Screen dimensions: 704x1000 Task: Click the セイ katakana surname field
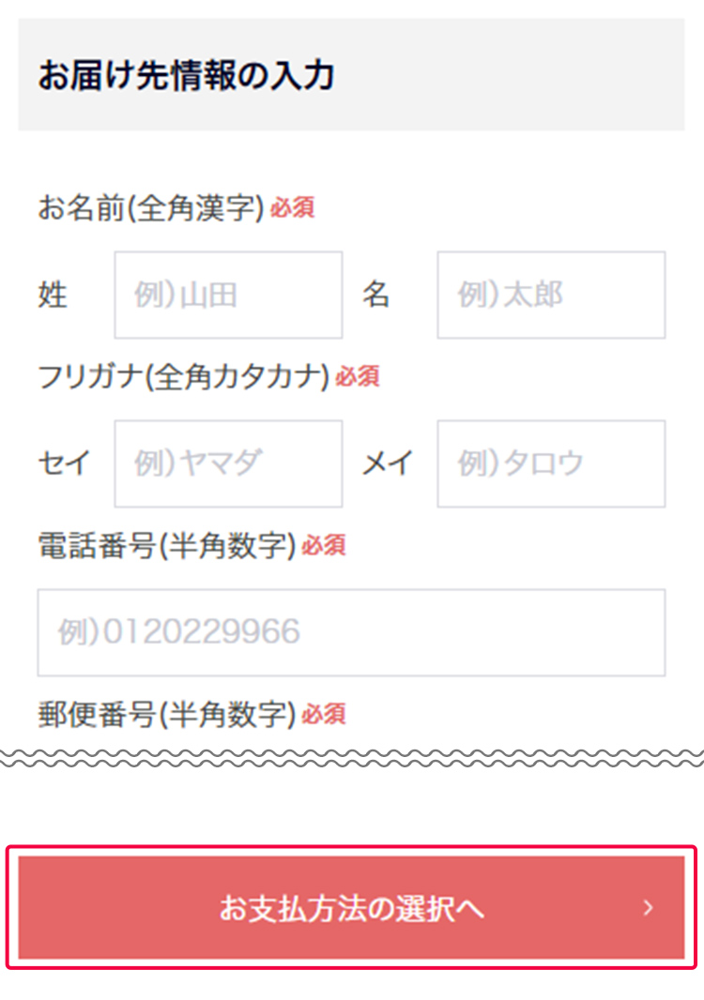coord(227,463)
